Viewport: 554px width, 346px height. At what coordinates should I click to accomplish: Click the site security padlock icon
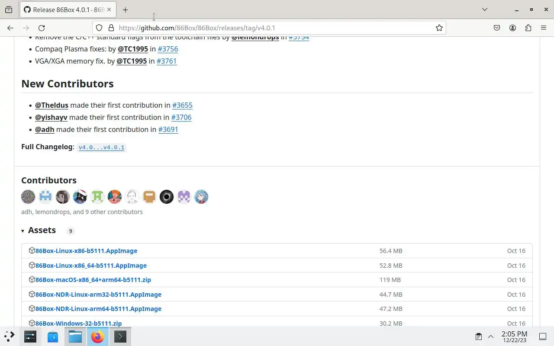[111, 28]
